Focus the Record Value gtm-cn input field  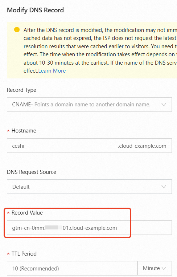coord(89,228)
